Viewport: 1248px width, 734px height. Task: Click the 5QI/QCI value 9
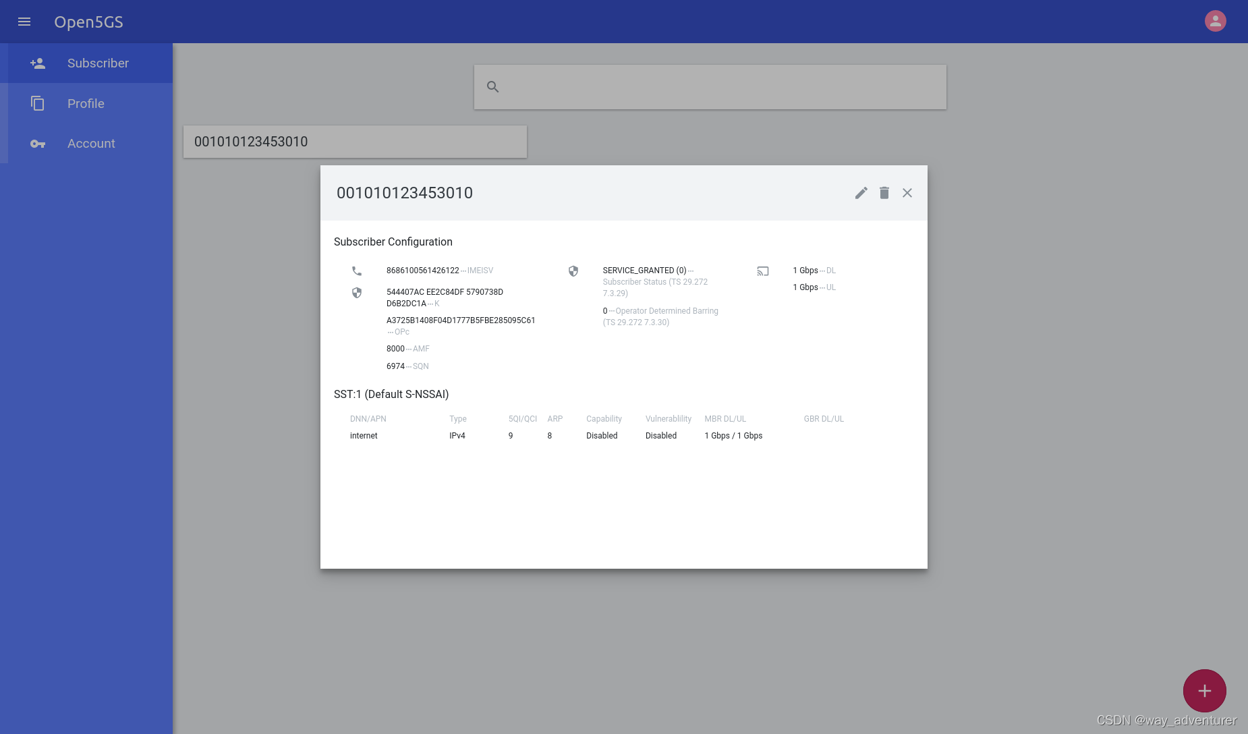tap(511, 436)
